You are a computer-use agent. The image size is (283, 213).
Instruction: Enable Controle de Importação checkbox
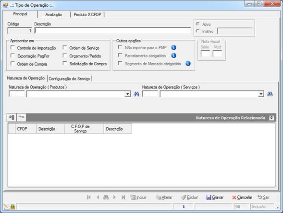click(x=12, y=48)
